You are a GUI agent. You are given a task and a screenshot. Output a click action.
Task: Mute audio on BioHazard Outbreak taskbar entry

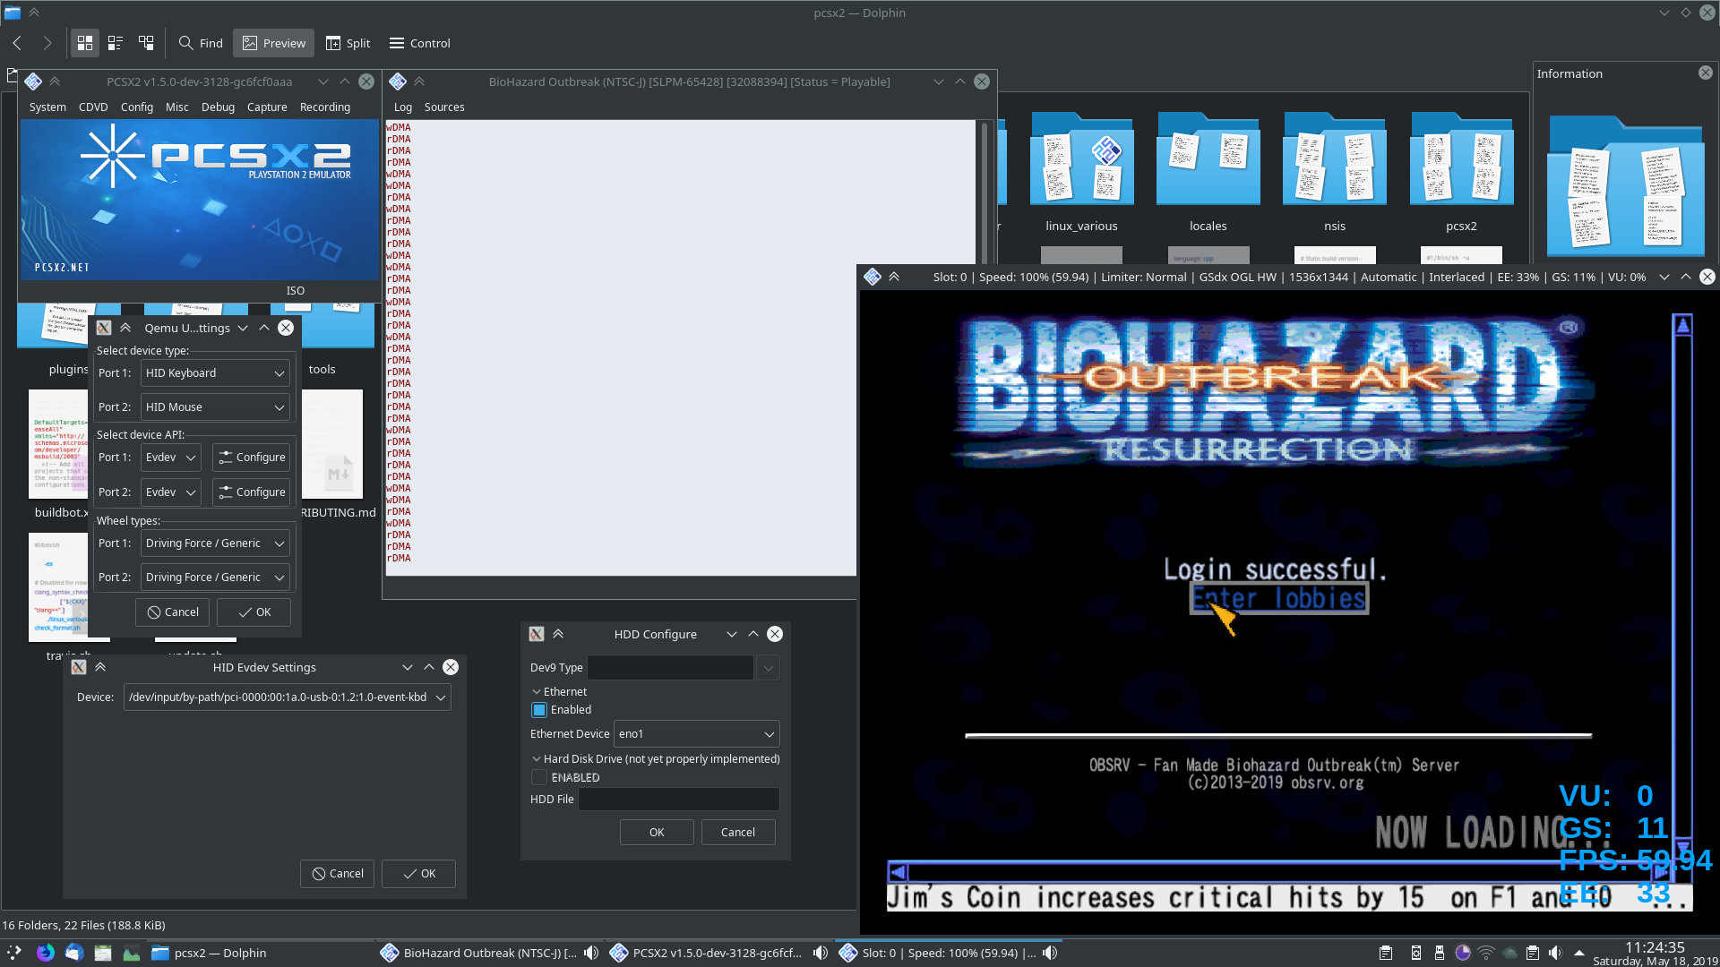click(591, 953)
